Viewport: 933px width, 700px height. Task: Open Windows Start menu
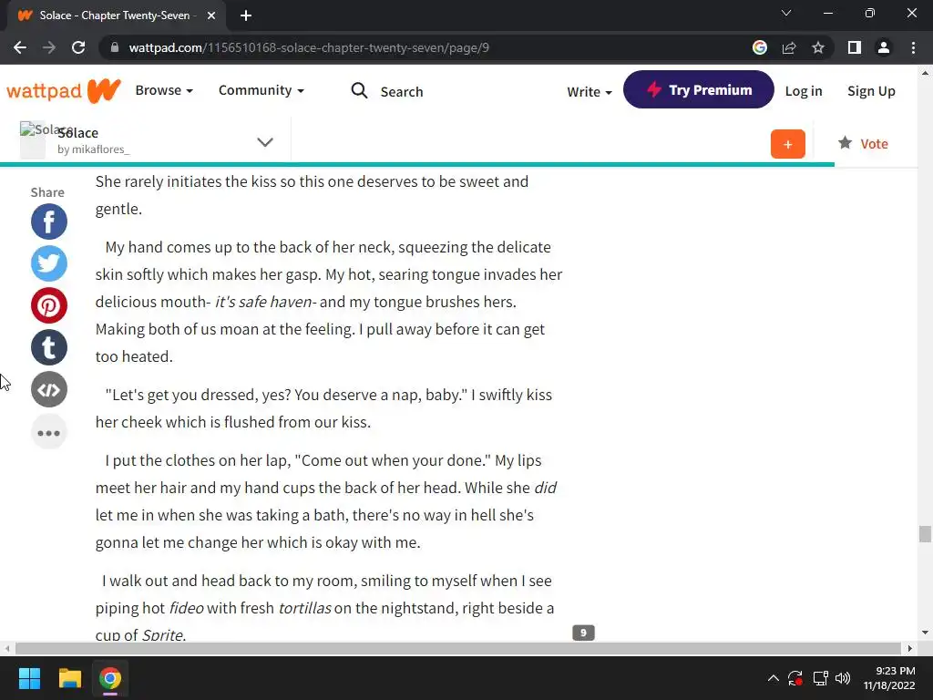[29, 678]
